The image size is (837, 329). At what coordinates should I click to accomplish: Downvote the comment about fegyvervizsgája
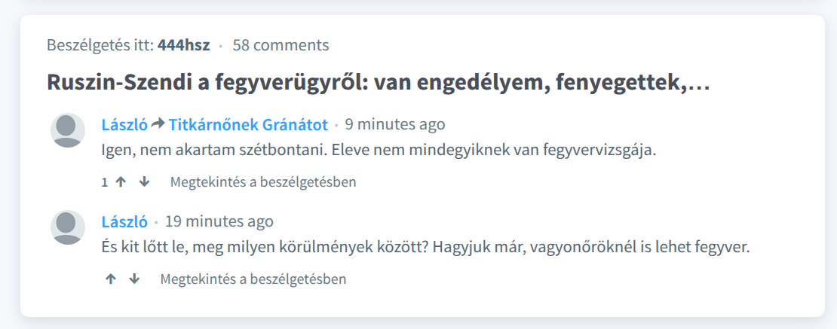pyautogui.click(x=144, y=182)
